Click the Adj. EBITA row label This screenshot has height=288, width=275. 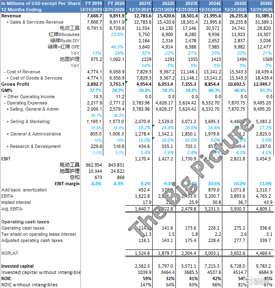pyautogui.click(x=12, y=209)
